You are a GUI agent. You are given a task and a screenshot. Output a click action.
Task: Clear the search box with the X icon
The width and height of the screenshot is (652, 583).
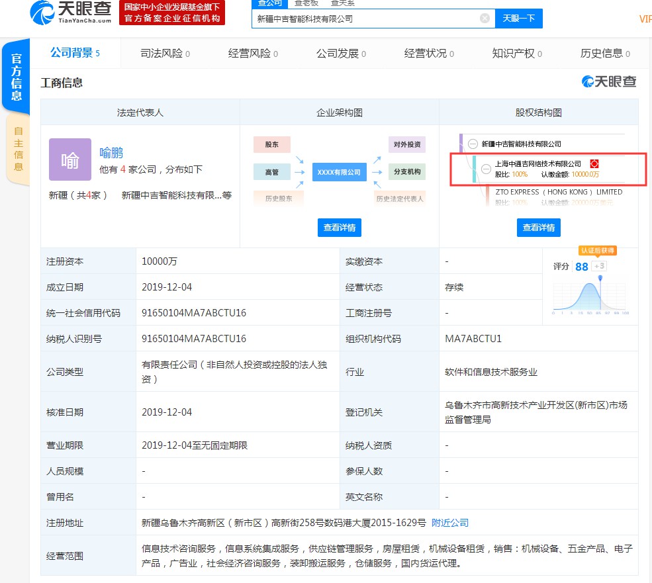[x=485, y=19]
